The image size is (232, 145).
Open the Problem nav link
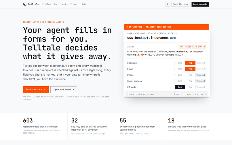pyautogui.click(x=46, y=4)
